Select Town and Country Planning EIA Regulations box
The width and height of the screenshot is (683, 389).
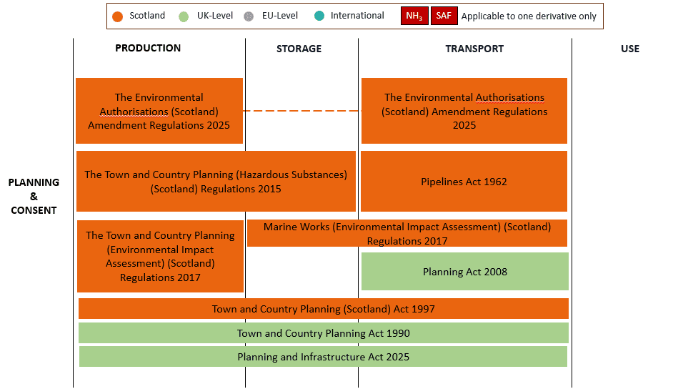160,257
